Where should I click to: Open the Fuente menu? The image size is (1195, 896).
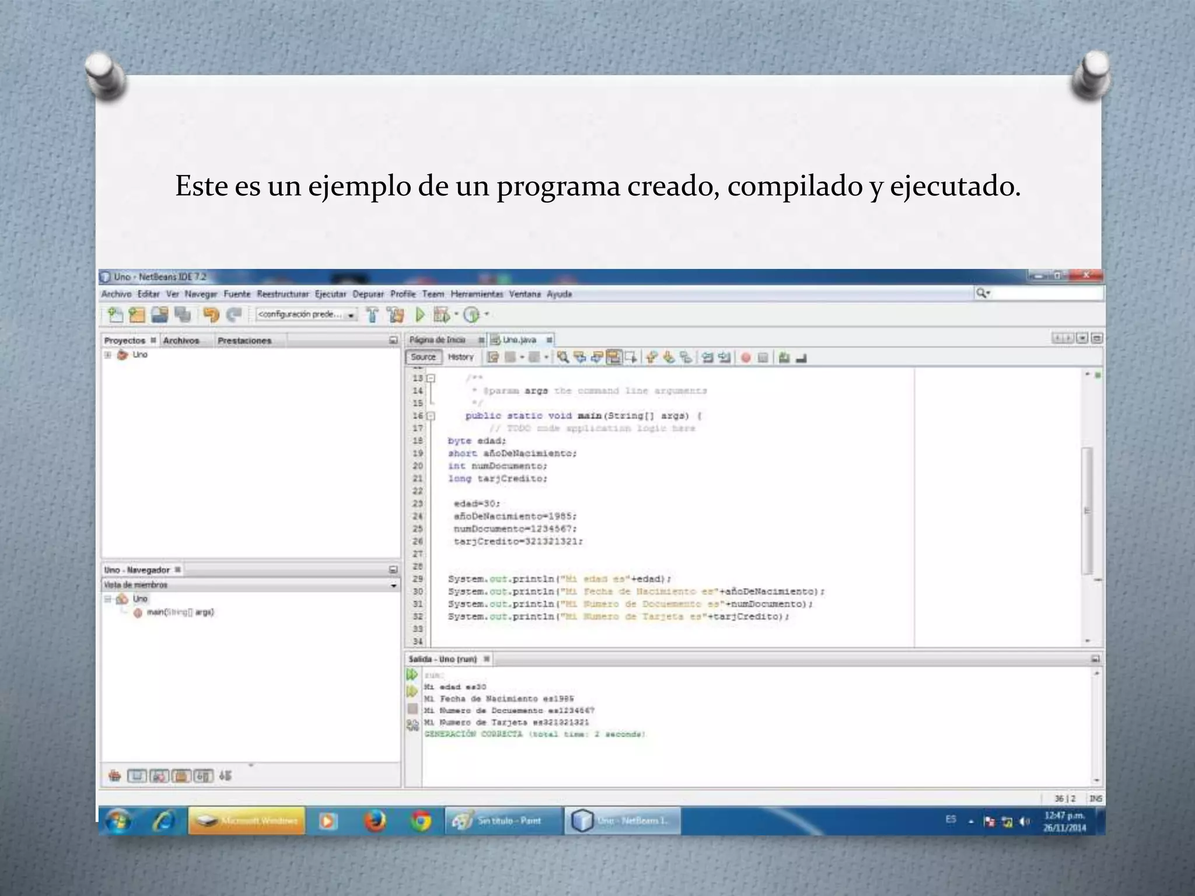point(237,294)
